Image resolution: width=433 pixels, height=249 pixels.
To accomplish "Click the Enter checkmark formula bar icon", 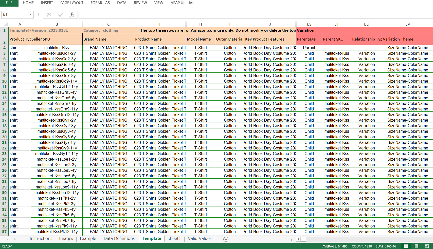I will tap(60, 15).
